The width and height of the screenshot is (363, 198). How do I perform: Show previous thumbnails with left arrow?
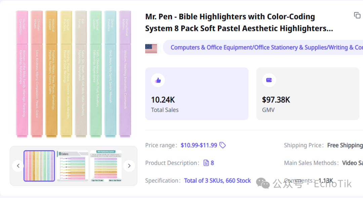click(18, 166)
